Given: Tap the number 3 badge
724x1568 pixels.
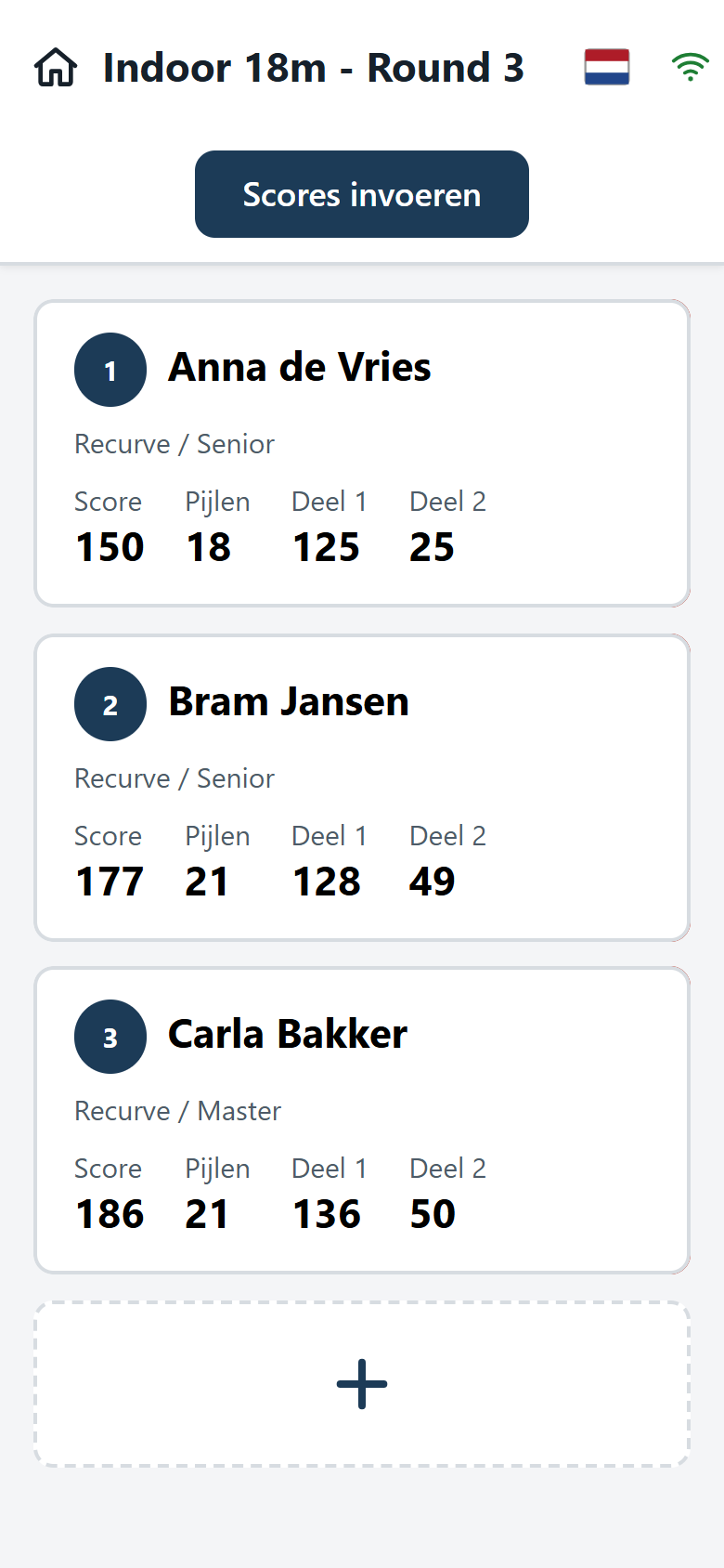Looking at the screenshot, I should [110, 1037].
